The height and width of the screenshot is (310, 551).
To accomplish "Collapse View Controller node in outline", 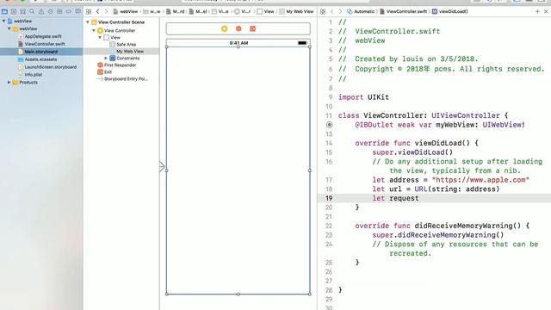I will [94, 31].
